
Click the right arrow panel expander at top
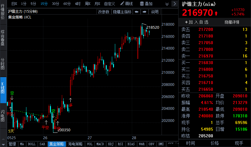(x=175, y=4)
